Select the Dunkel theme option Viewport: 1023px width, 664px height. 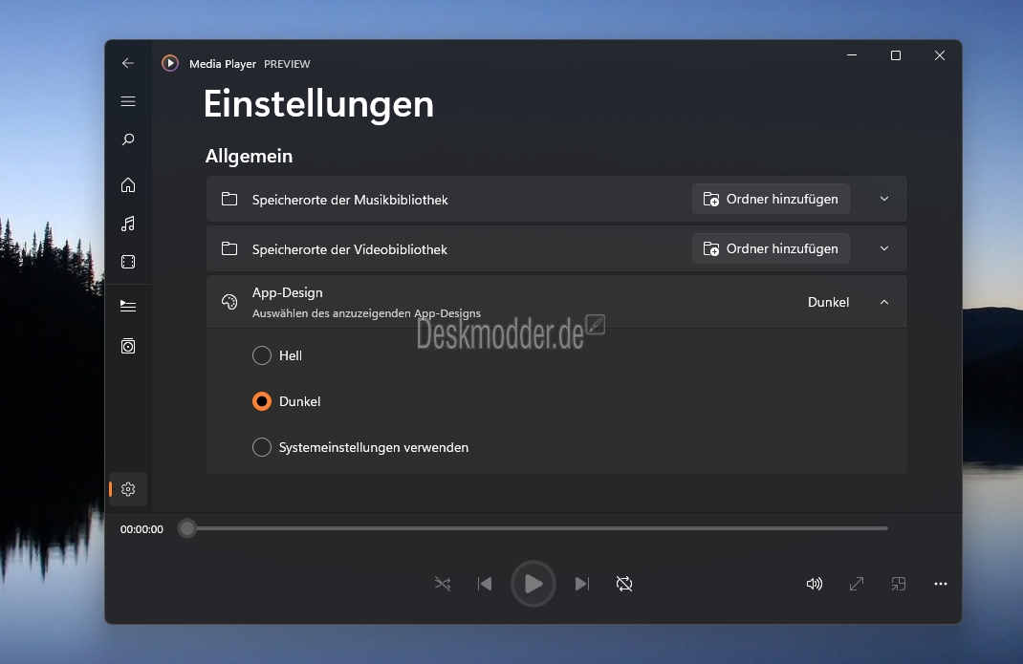tap(262, 401)
